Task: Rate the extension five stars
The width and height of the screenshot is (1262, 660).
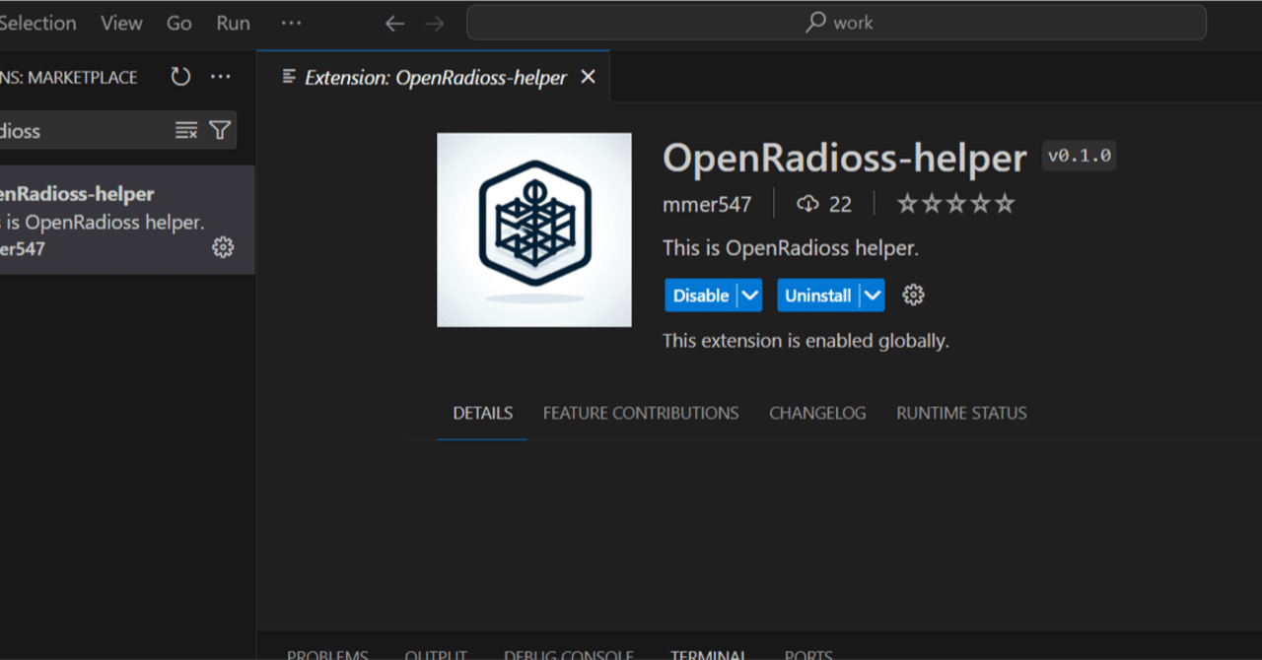Action: tap(1005, 203)
